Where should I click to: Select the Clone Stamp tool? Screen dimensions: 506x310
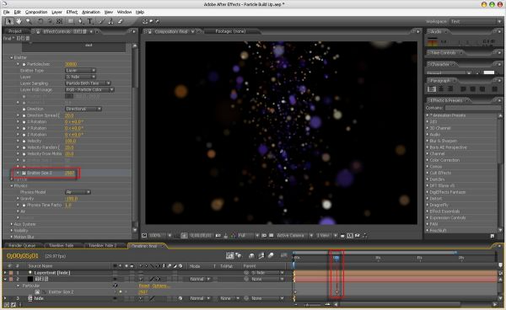click(x=110, y=21)
